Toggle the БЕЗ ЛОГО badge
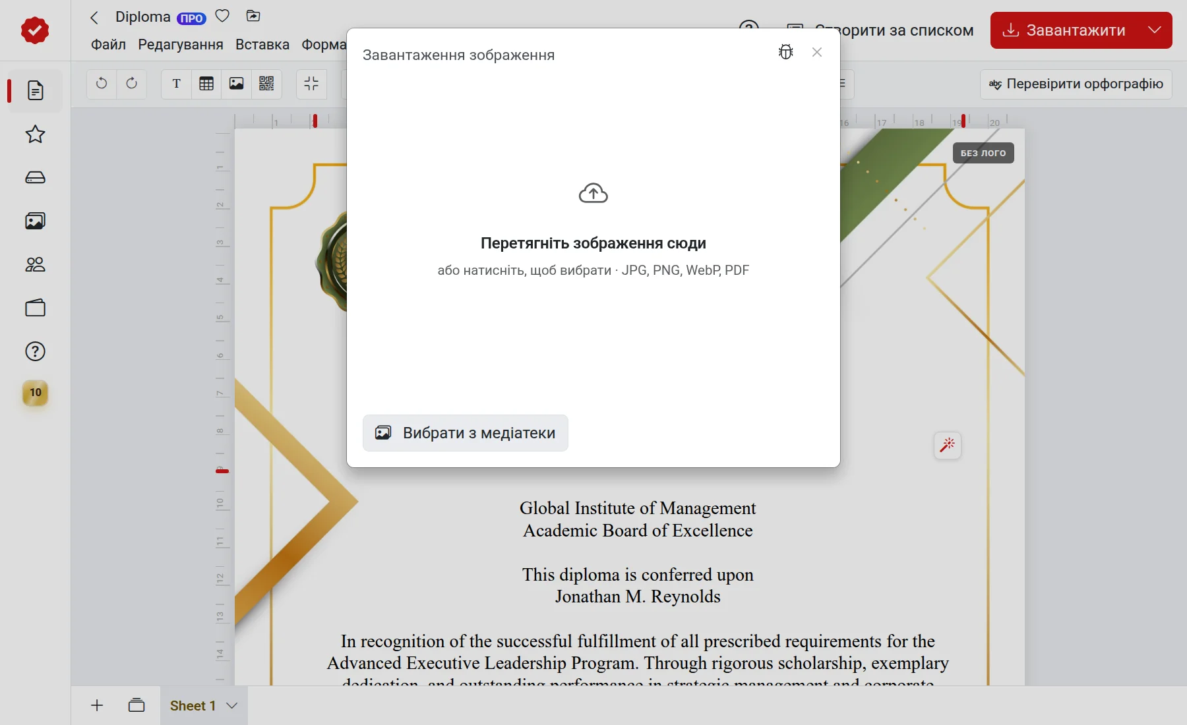The image size is (1187, 725). (983, 153)
